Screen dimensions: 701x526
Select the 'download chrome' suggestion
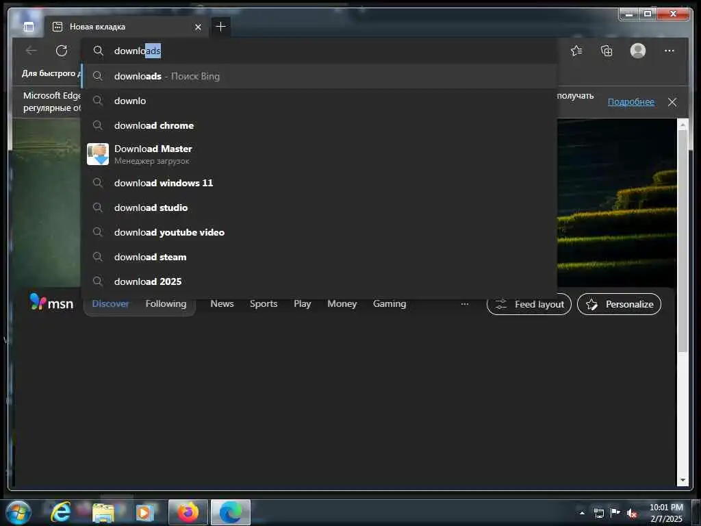point(319,125)
